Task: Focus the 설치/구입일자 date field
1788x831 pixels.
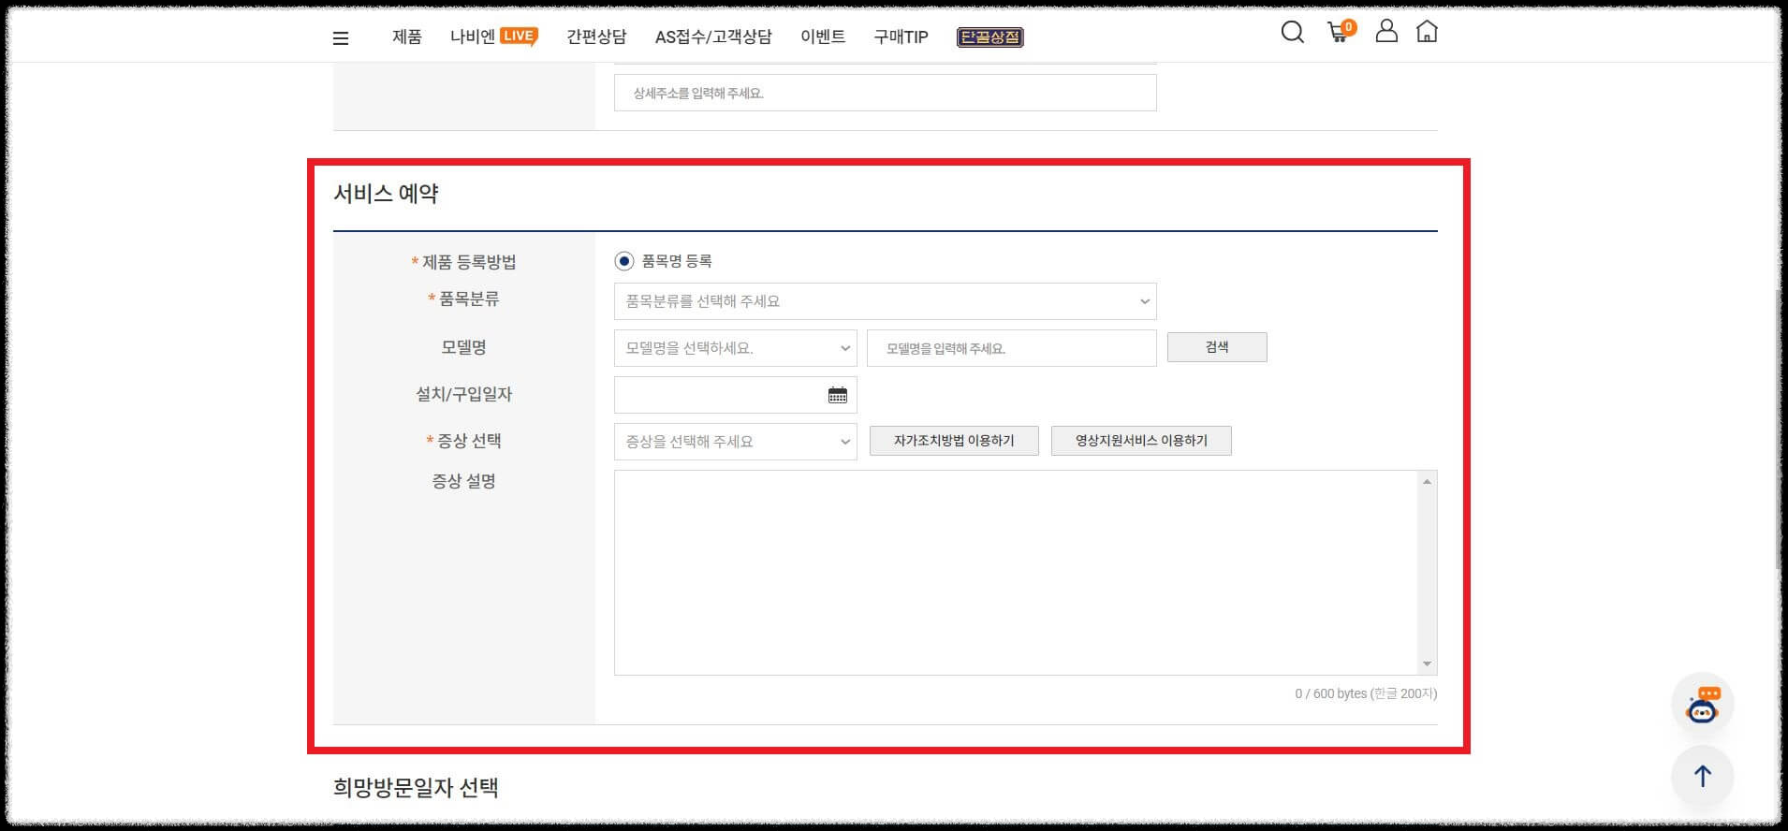Action: pyautogui.click(x=735, y=395)
